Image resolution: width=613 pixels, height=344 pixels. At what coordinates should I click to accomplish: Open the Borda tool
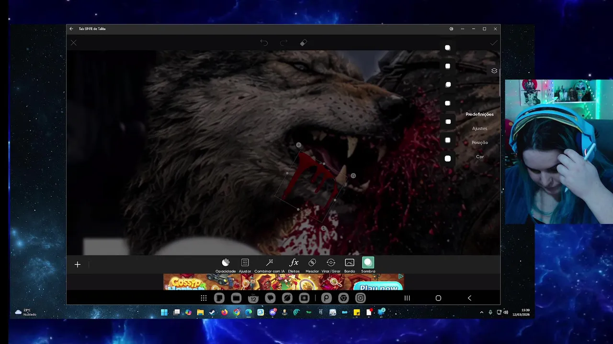(x=350, y=266)
